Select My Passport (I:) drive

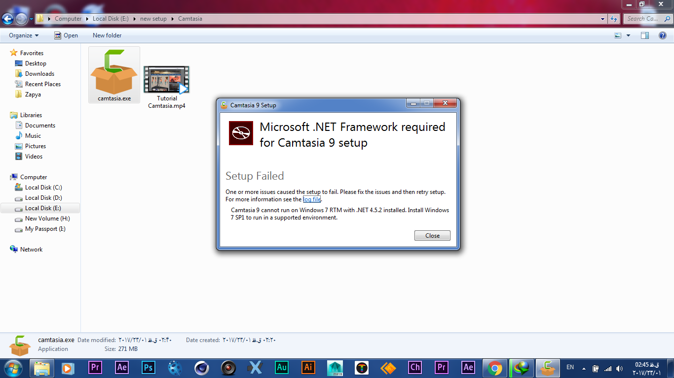point(45,229)
